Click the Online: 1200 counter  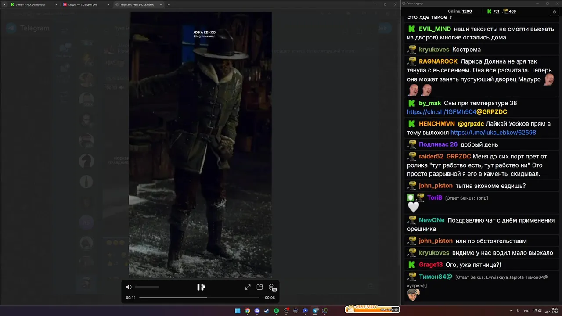point(460,11)
